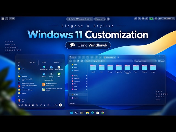Select the Windows folder in Local Disk (C:)
This screenshot has height=132, width=176.
(x=144, y=68)
